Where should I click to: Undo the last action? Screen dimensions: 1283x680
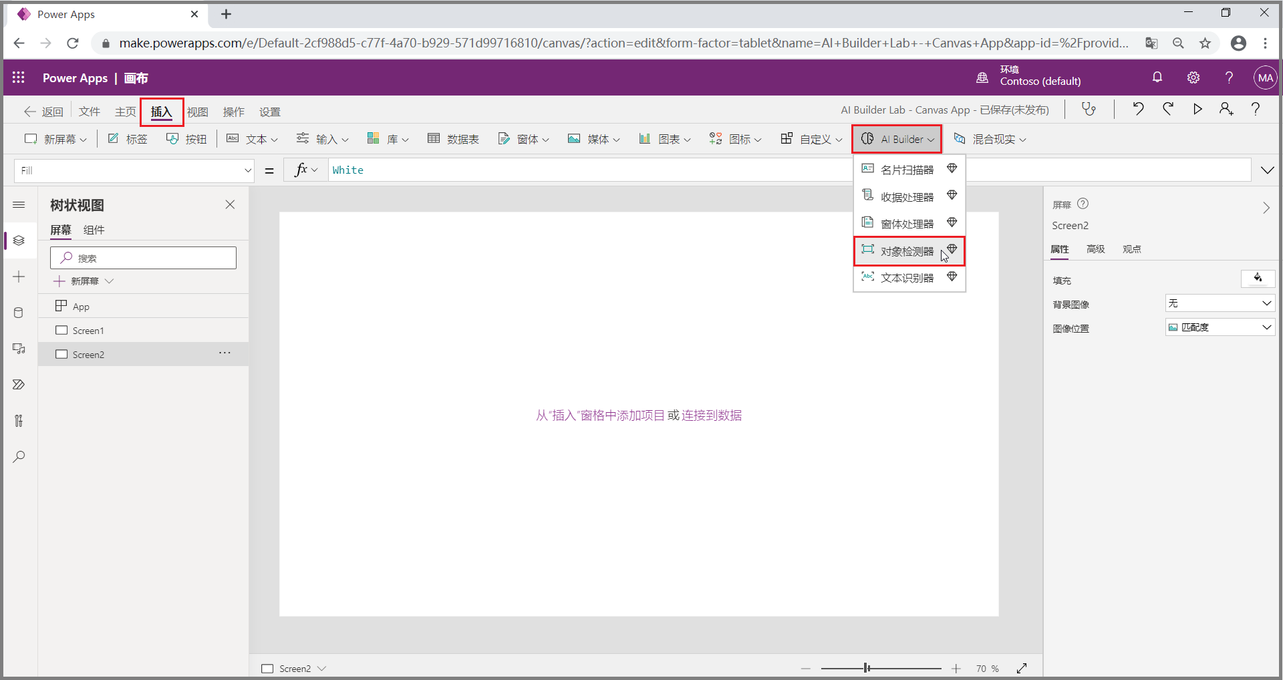pos(1138,109)
